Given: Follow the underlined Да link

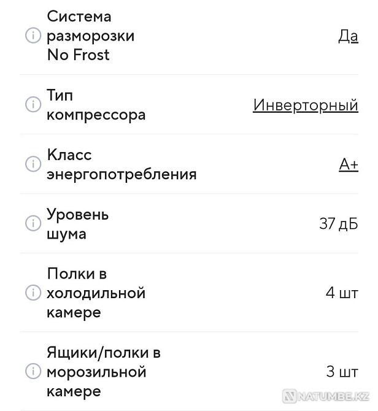Looking at the screenshot, I should [x=348, y=36].
